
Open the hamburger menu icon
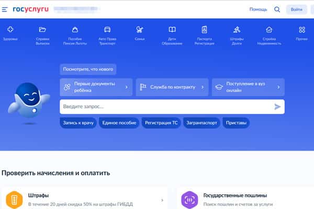[5, 9]
